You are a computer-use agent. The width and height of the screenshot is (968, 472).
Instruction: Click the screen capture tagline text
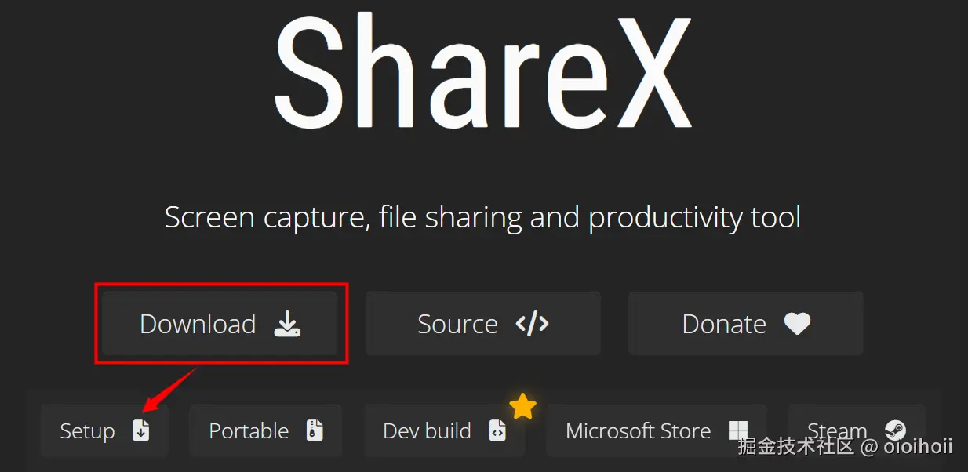(482, 217)
